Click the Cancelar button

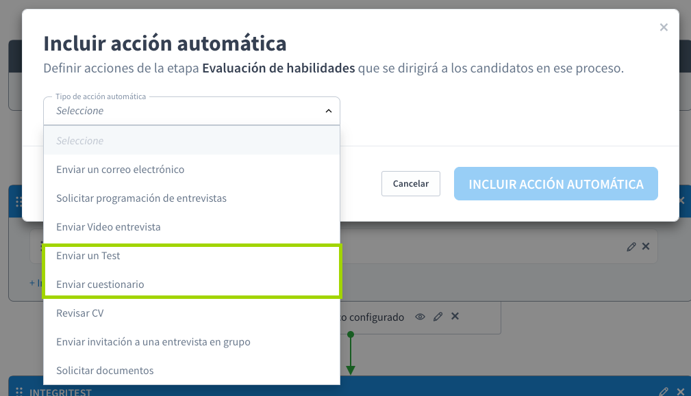point(410,183)
